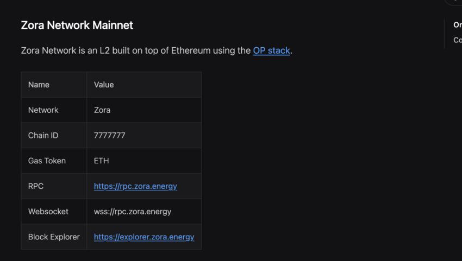Screen dimensions: 462x261
Task: Click the cut-off button at top right
Action: coord(454,2)
